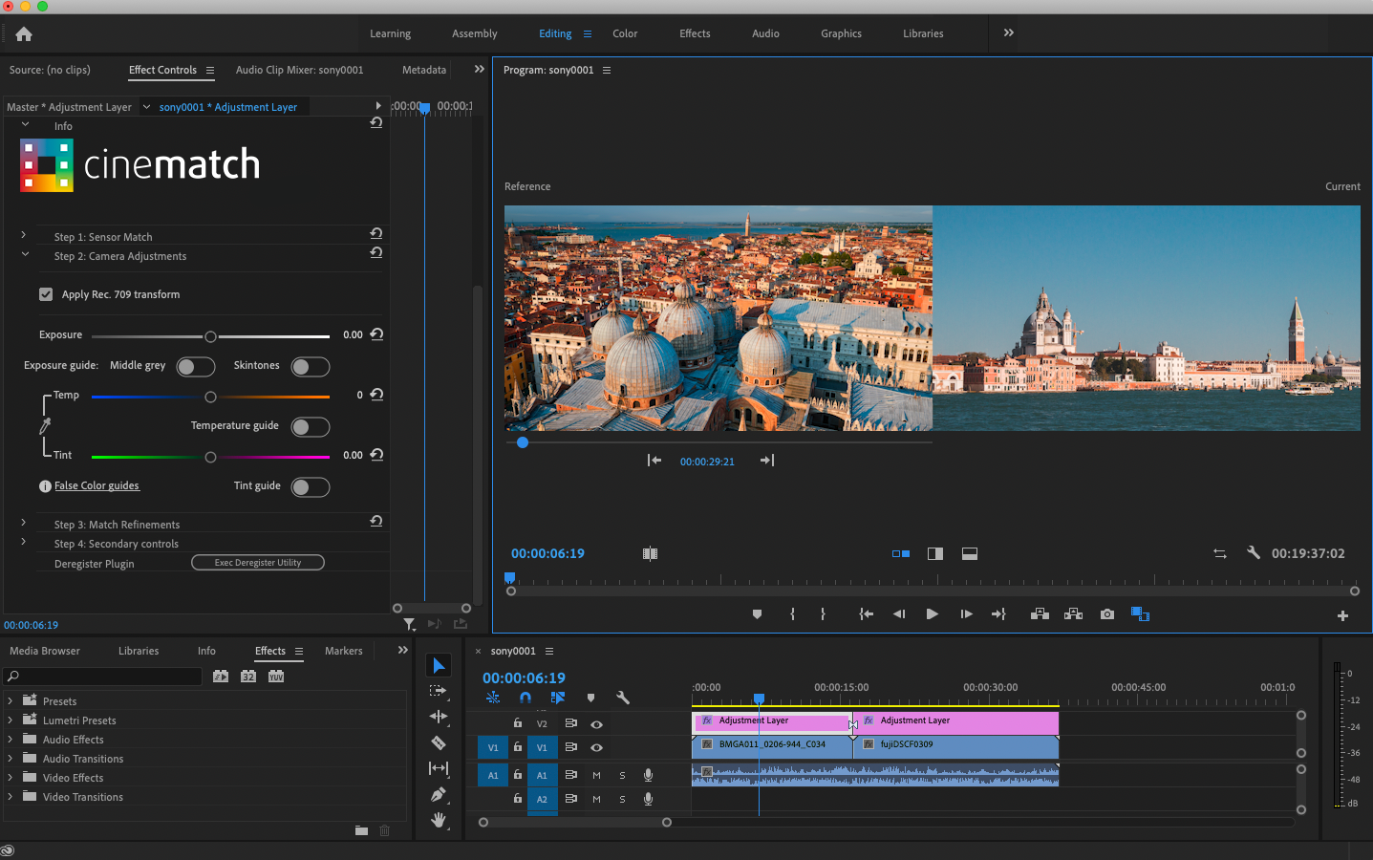
Task: Toggle V2 track output eye
Action: click(596, 724)
